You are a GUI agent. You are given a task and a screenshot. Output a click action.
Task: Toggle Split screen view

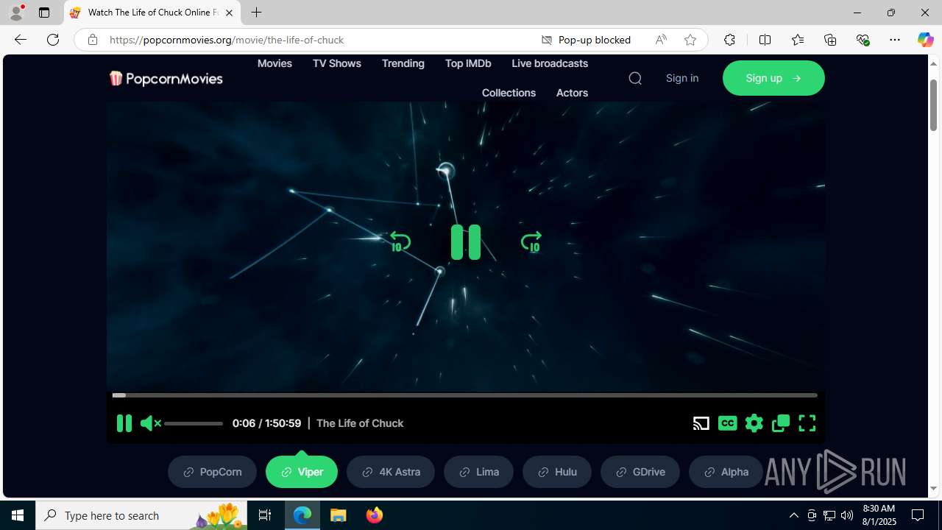point(765,40)
